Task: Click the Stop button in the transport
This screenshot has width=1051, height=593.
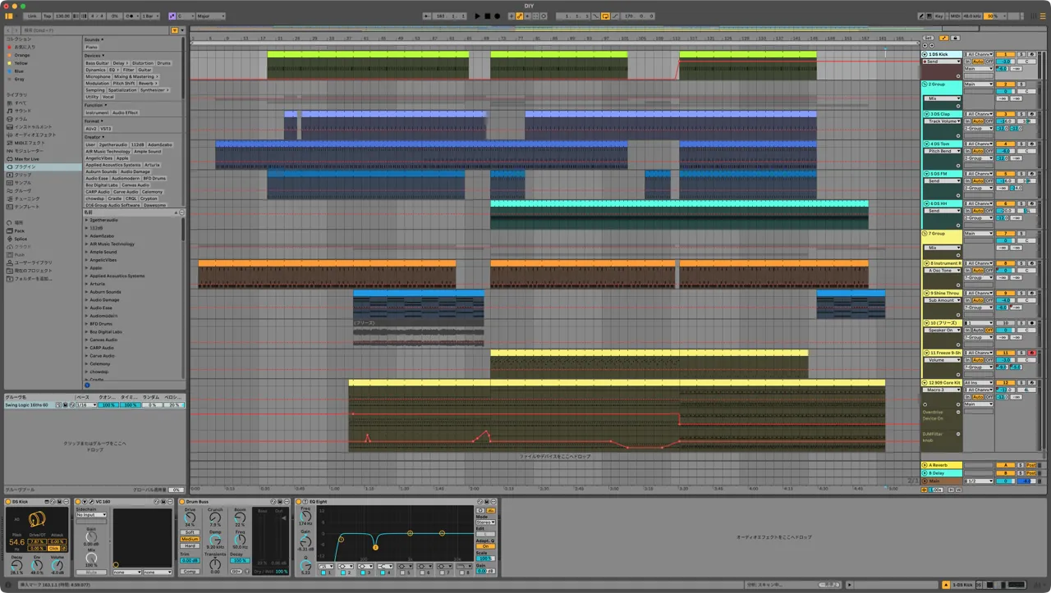Action: [x=487, y=16]
